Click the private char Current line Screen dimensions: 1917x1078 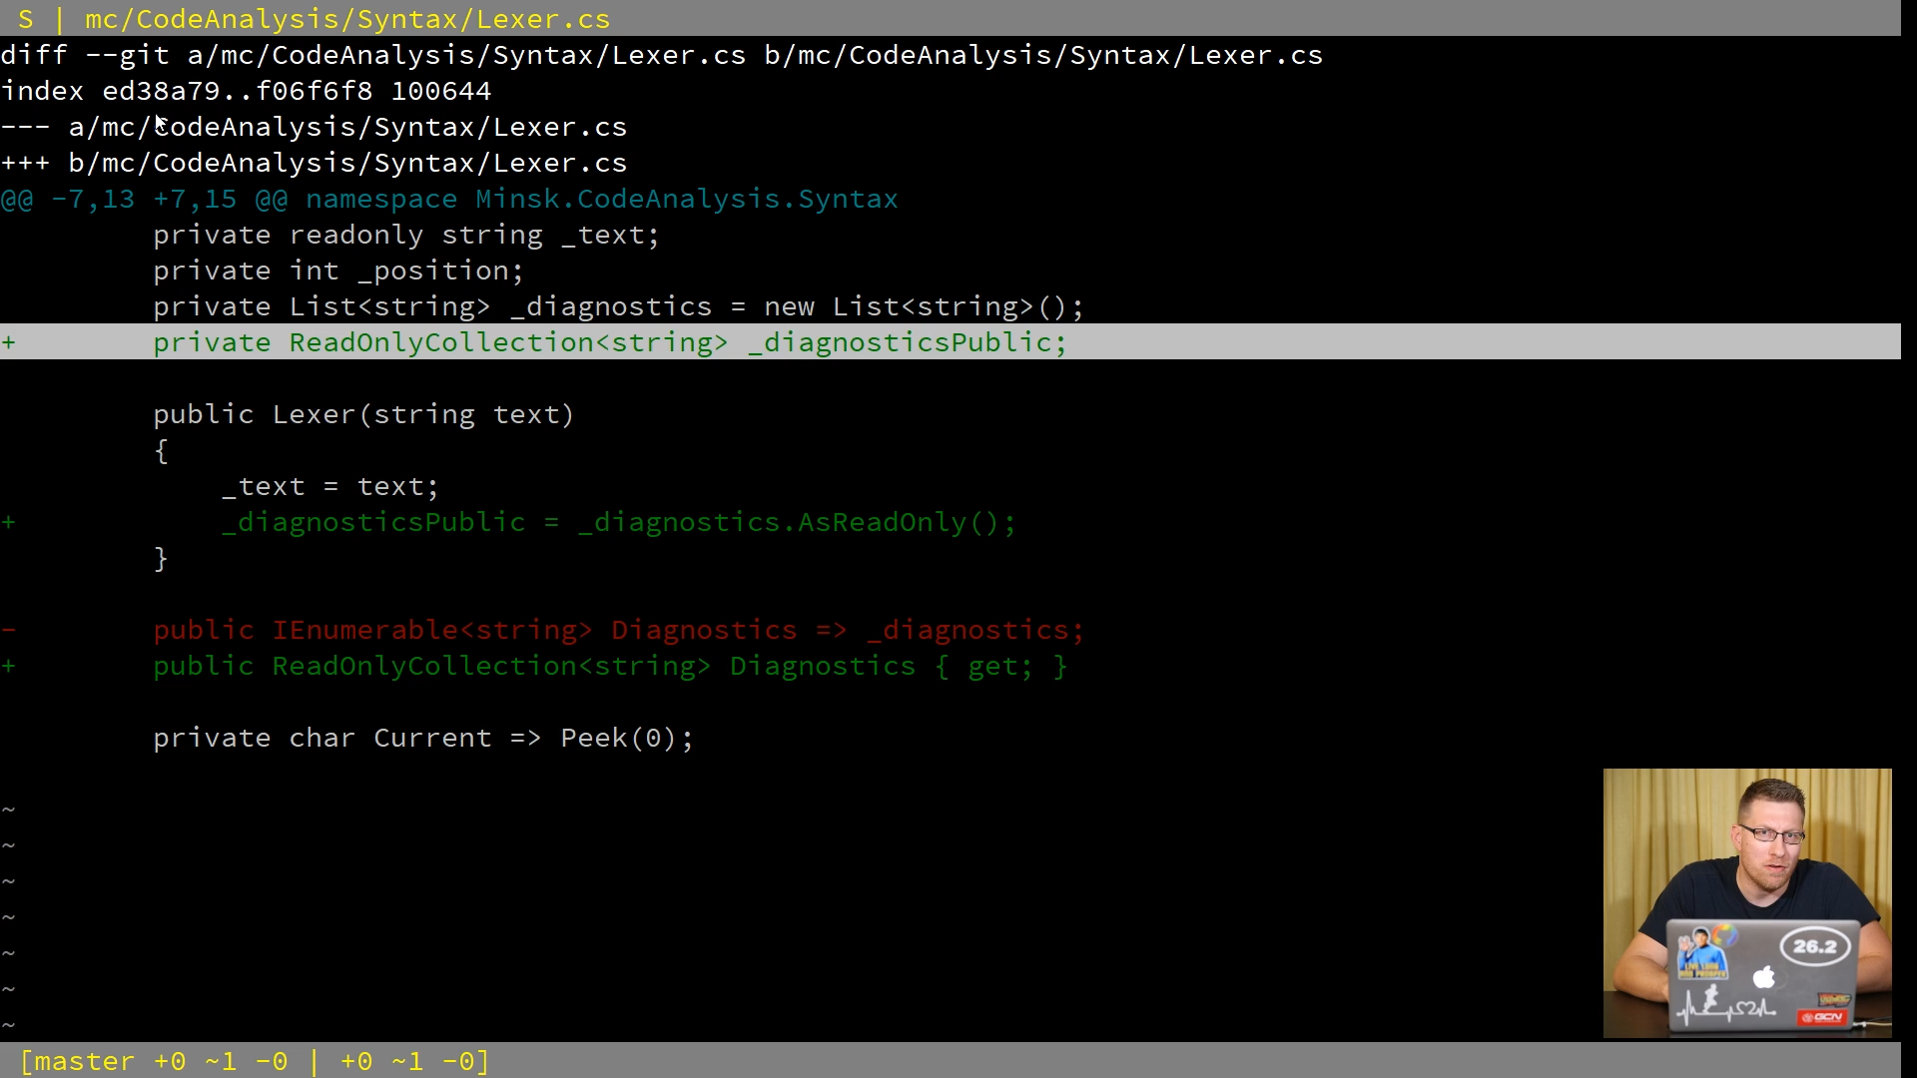pos(422,739)
